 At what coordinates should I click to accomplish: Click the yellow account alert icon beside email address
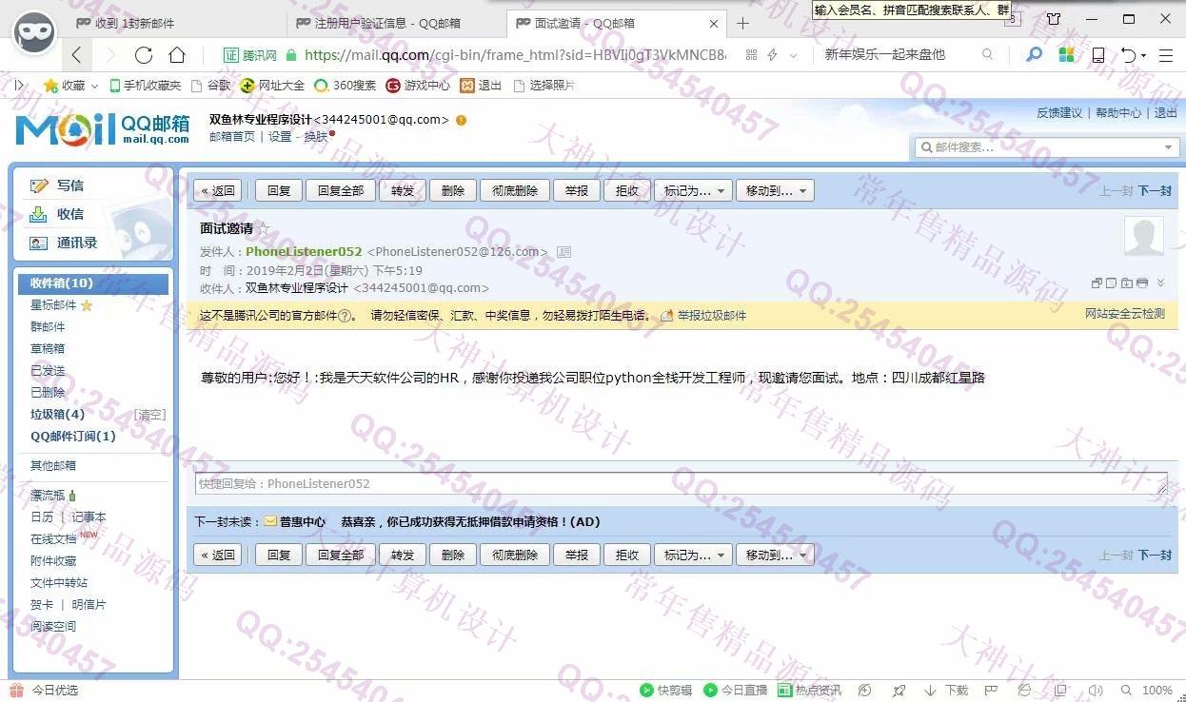462,120
